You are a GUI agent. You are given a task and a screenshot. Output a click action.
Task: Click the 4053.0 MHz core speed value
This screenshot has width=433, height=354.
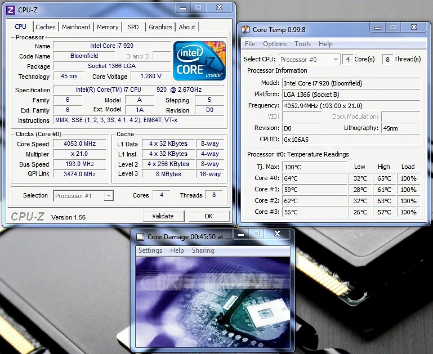[80, 144]
